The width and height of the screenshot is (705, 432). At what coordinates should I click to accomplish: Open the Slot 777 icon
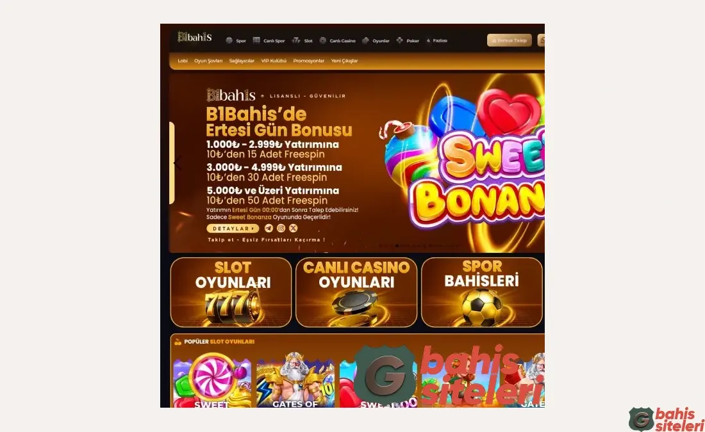296,40
